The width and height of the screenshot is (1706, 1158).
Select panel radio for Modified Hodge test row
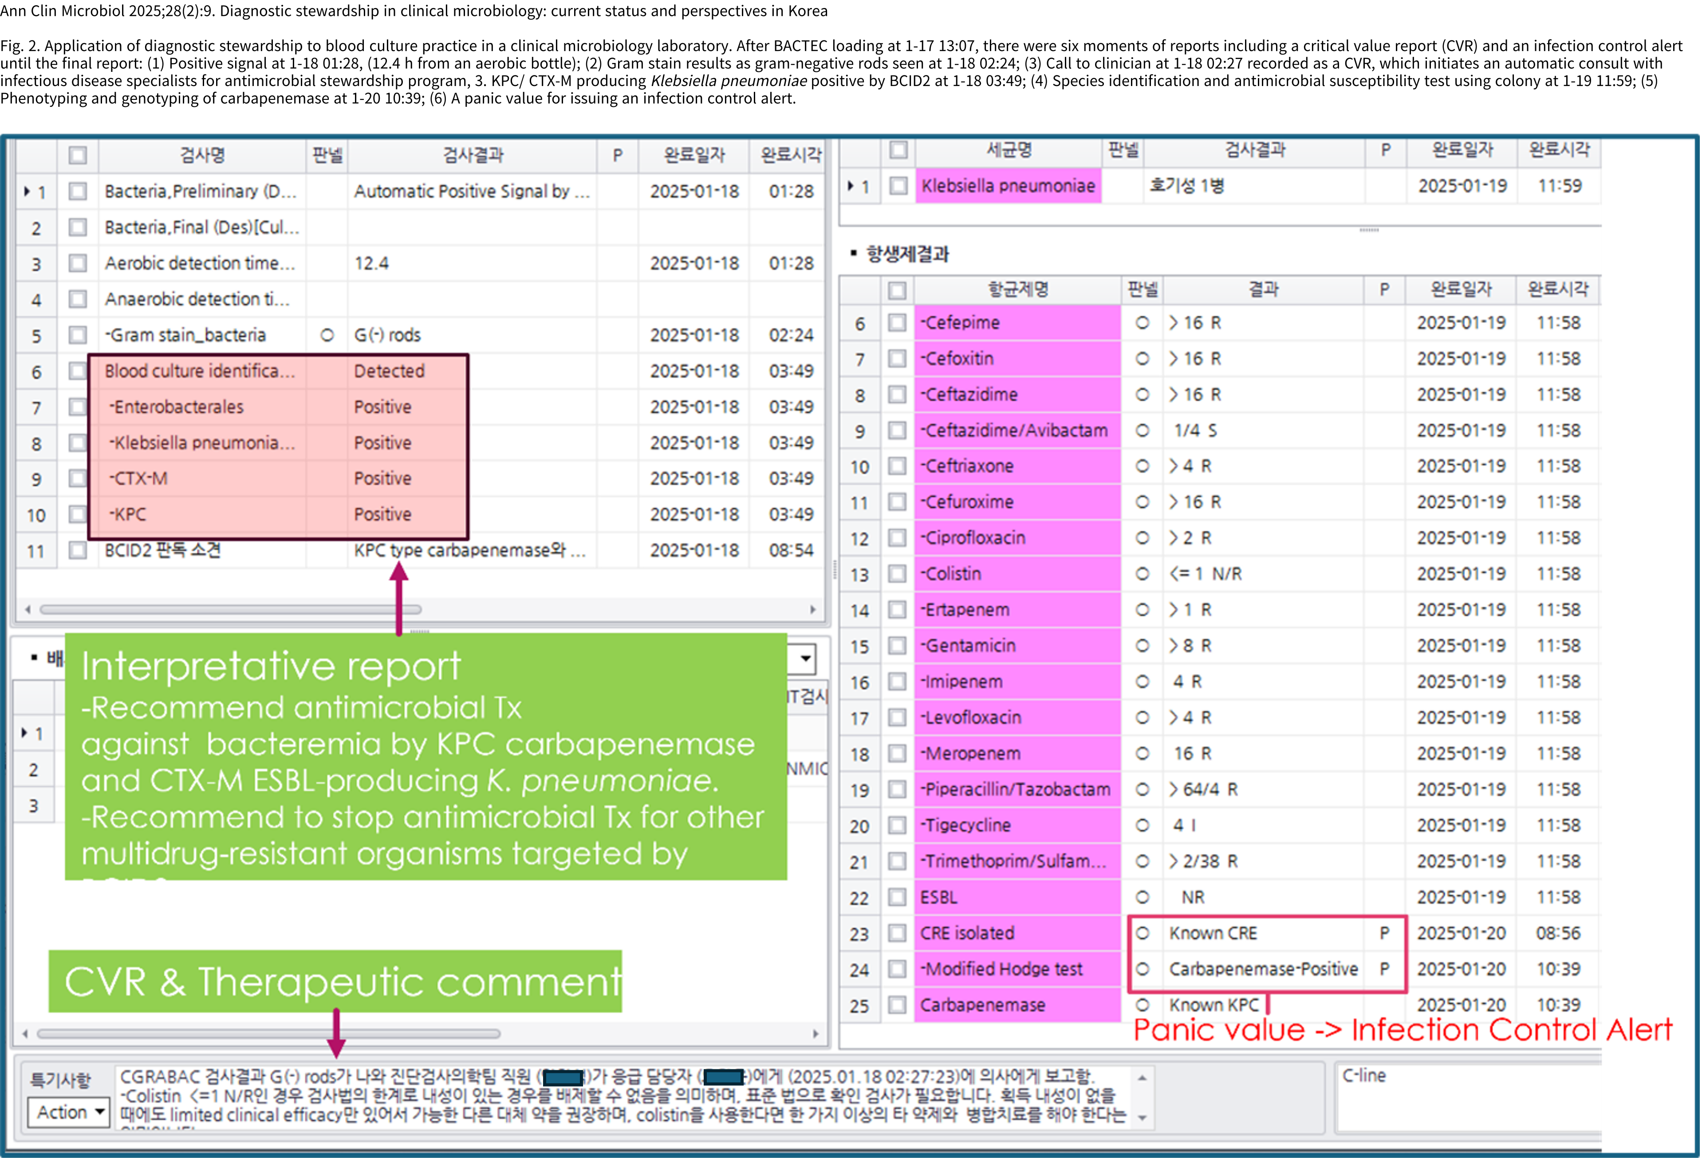pyautogui.click(x=1142, y=969)
